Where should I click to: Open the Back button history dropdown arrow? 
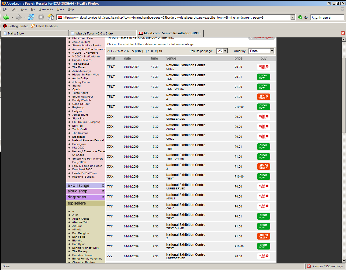(x=12, y=18)
